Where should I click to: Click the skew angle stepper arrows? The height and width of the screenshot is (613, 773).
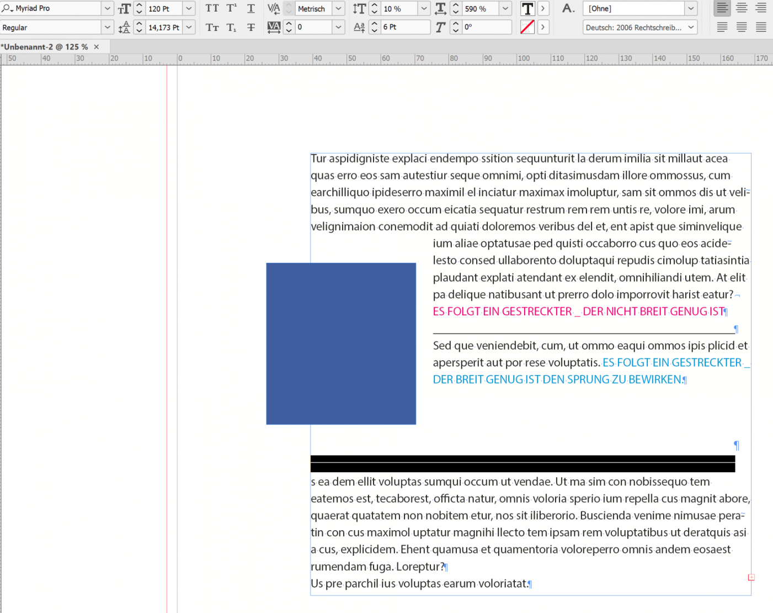tap(455, 27)
